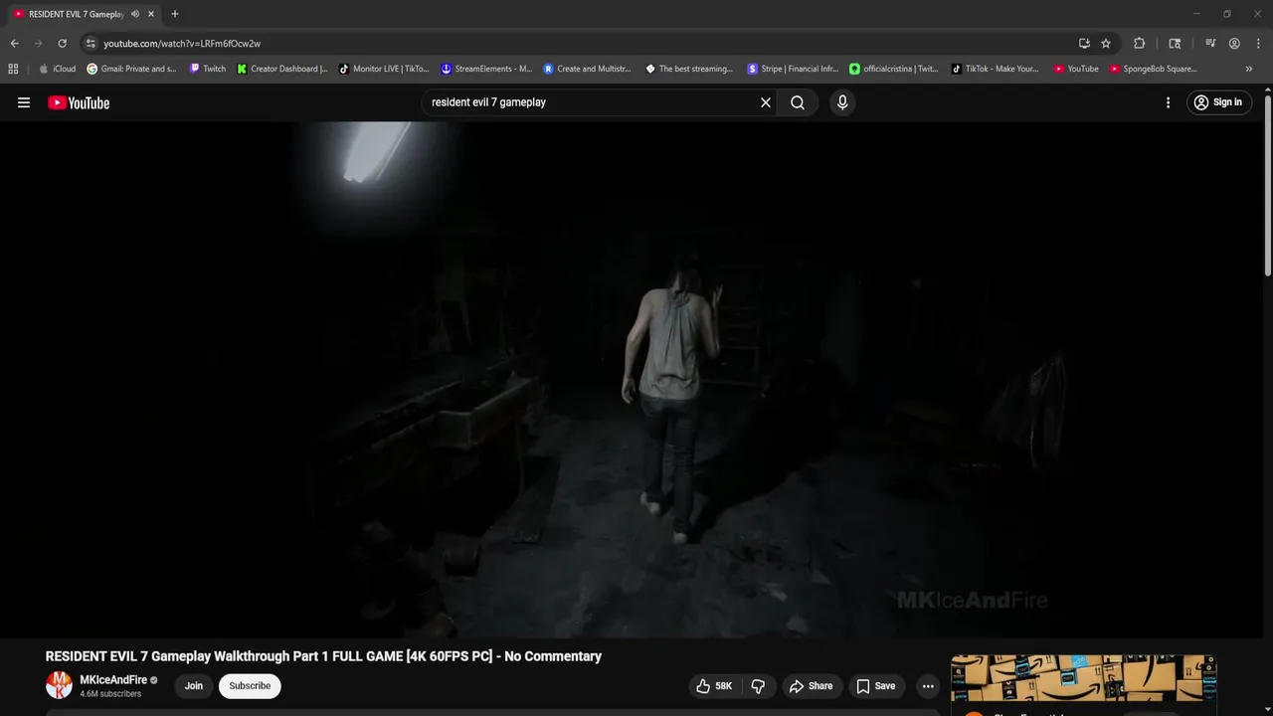Mute the tab via speaker icon
This screenshot has height=716, width=1273.
click(135, 14)
